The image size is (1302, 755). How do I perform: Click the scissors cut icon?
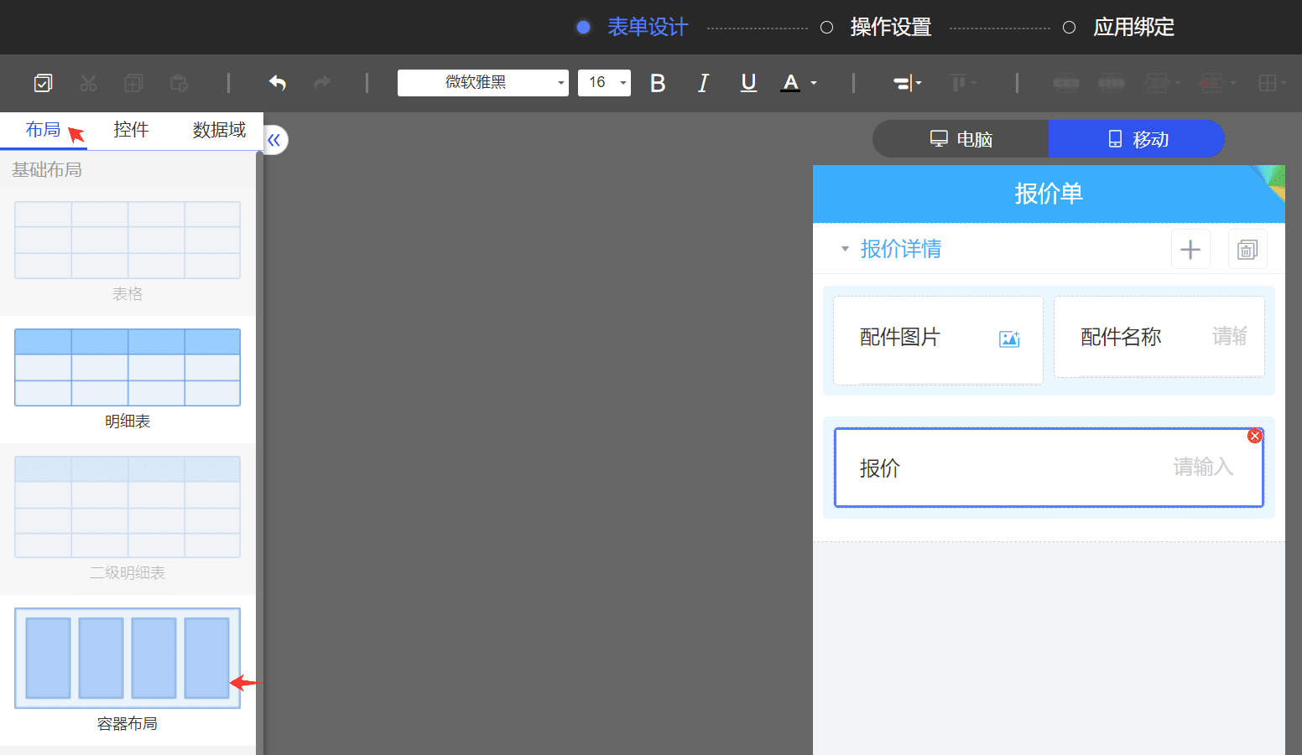click(x=88, y=82)
